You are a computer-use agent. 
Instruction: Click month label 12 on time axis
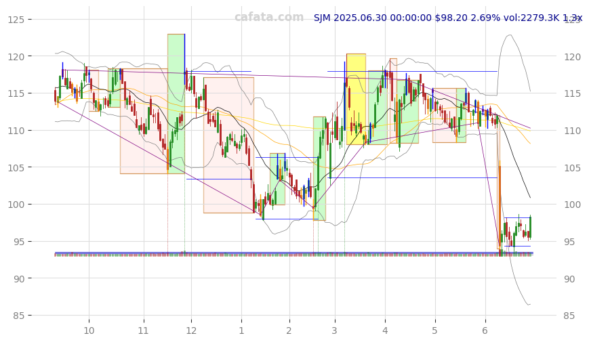tap(191, 330)
